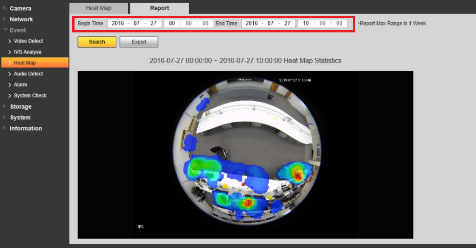Open IVS Analyse page

tap(27, 52)
